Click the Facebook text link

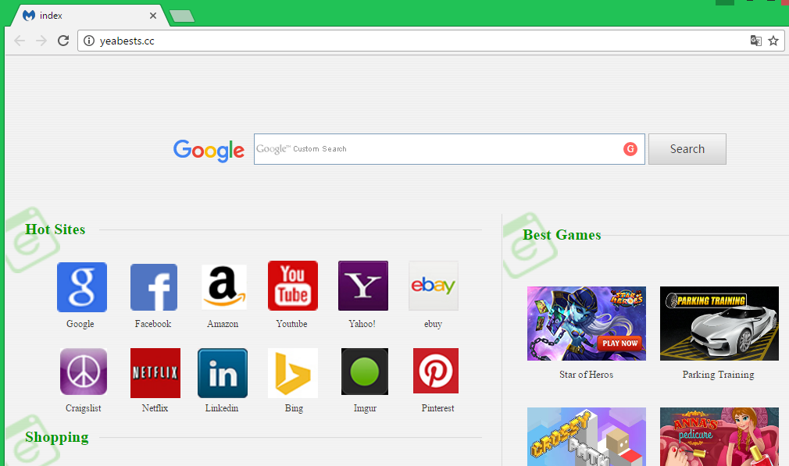point(153,324)
